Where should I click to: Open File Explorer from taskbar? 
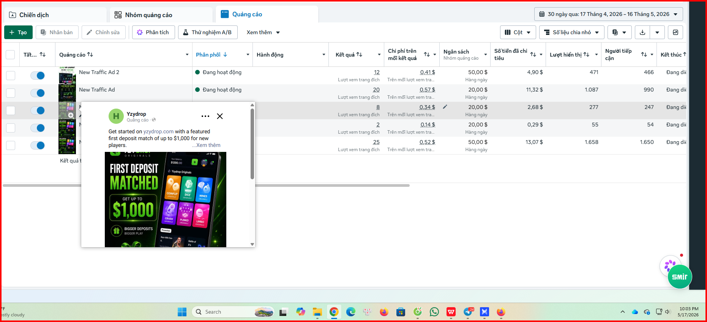pyautogui.click(x=317, y=312)
